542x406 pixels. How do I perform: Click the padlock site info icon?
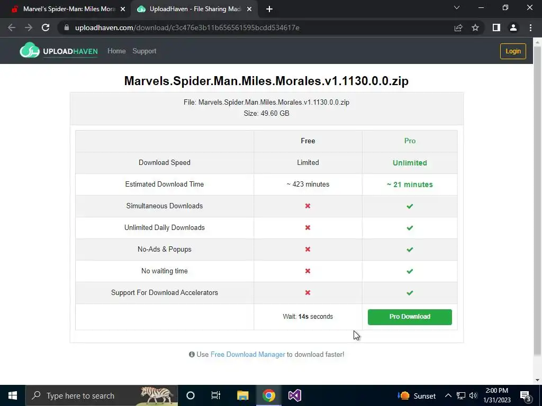67,27
